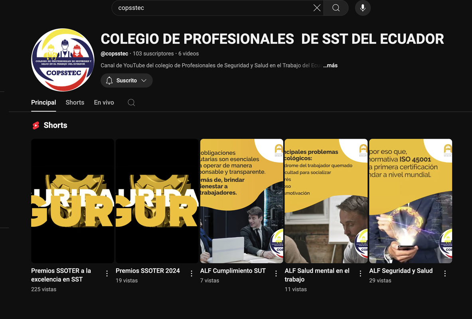Click the notification bell on Suscrito button
This screenshot has height=319, width=472.
pyautogui.click(x=109, y=81)
